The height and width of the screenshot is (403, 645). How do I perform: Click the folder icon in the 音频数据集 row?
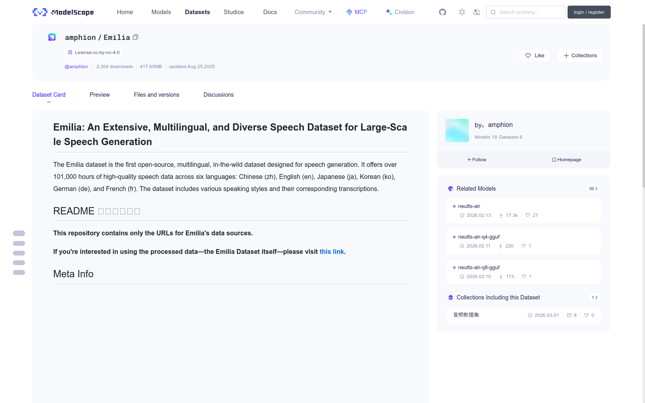(x=569, y=315)
